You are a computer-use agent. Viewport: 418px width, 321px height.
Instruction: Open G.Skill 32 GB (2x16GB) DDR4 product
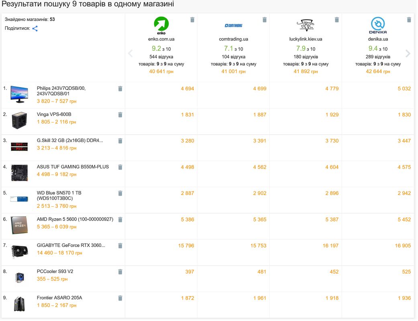(70, 141)
